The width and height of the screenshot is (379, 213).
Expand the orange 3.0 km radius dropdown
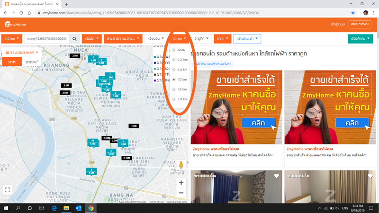coord(11,39)
